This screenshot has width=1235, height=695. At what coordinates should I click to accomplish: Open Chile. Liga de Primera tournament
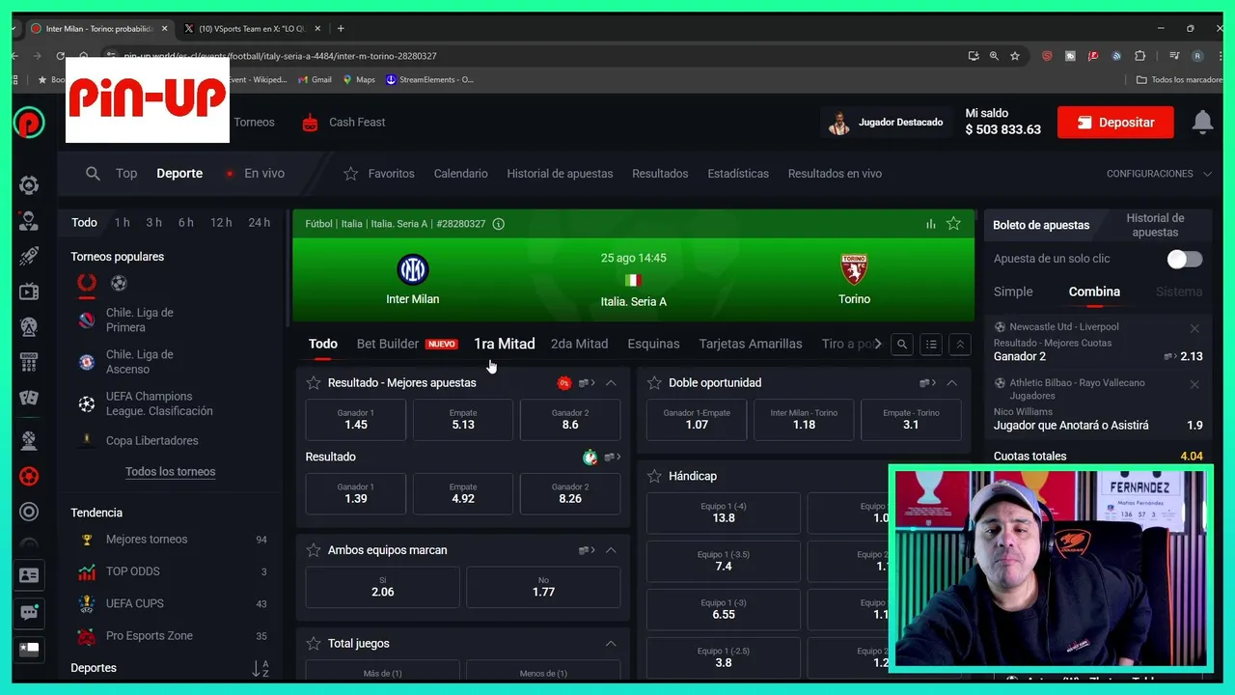(x=139, y=320)
